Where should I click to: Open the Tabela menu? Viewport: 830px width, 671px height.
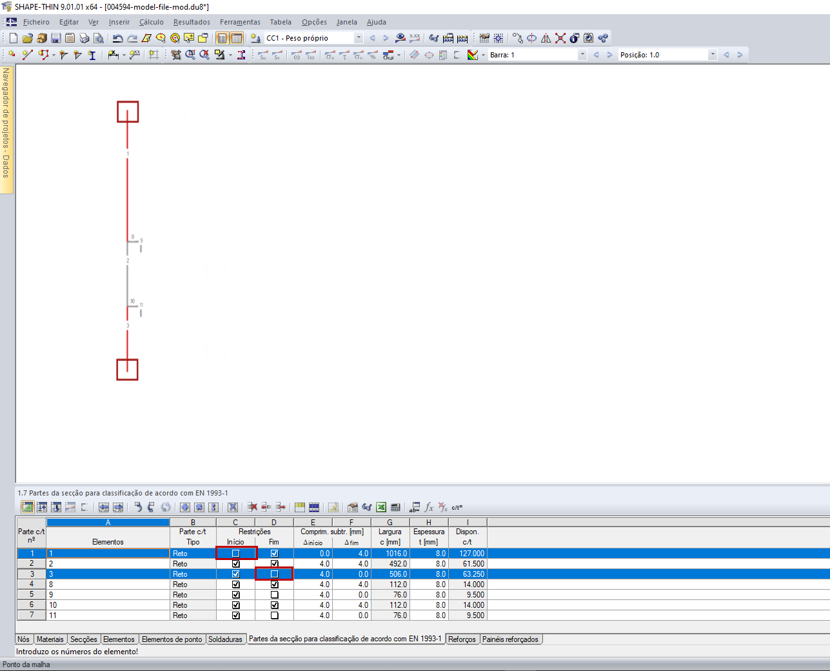[x=281, y=22]
